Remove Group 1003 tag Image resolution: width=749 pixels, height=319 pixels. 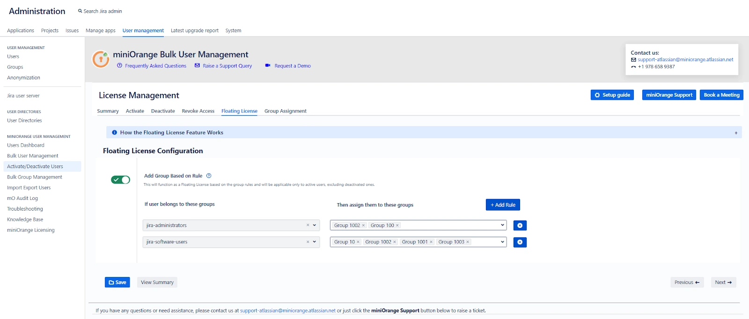point(468,242)
